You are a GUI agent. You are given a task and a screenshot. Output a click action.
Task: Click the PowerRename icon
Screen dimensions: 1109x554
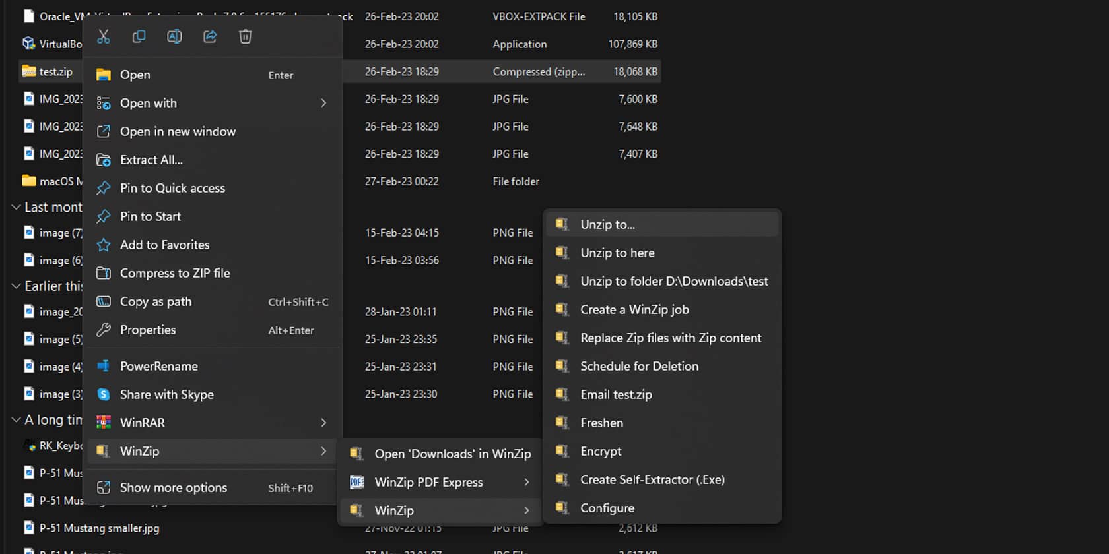104,366
